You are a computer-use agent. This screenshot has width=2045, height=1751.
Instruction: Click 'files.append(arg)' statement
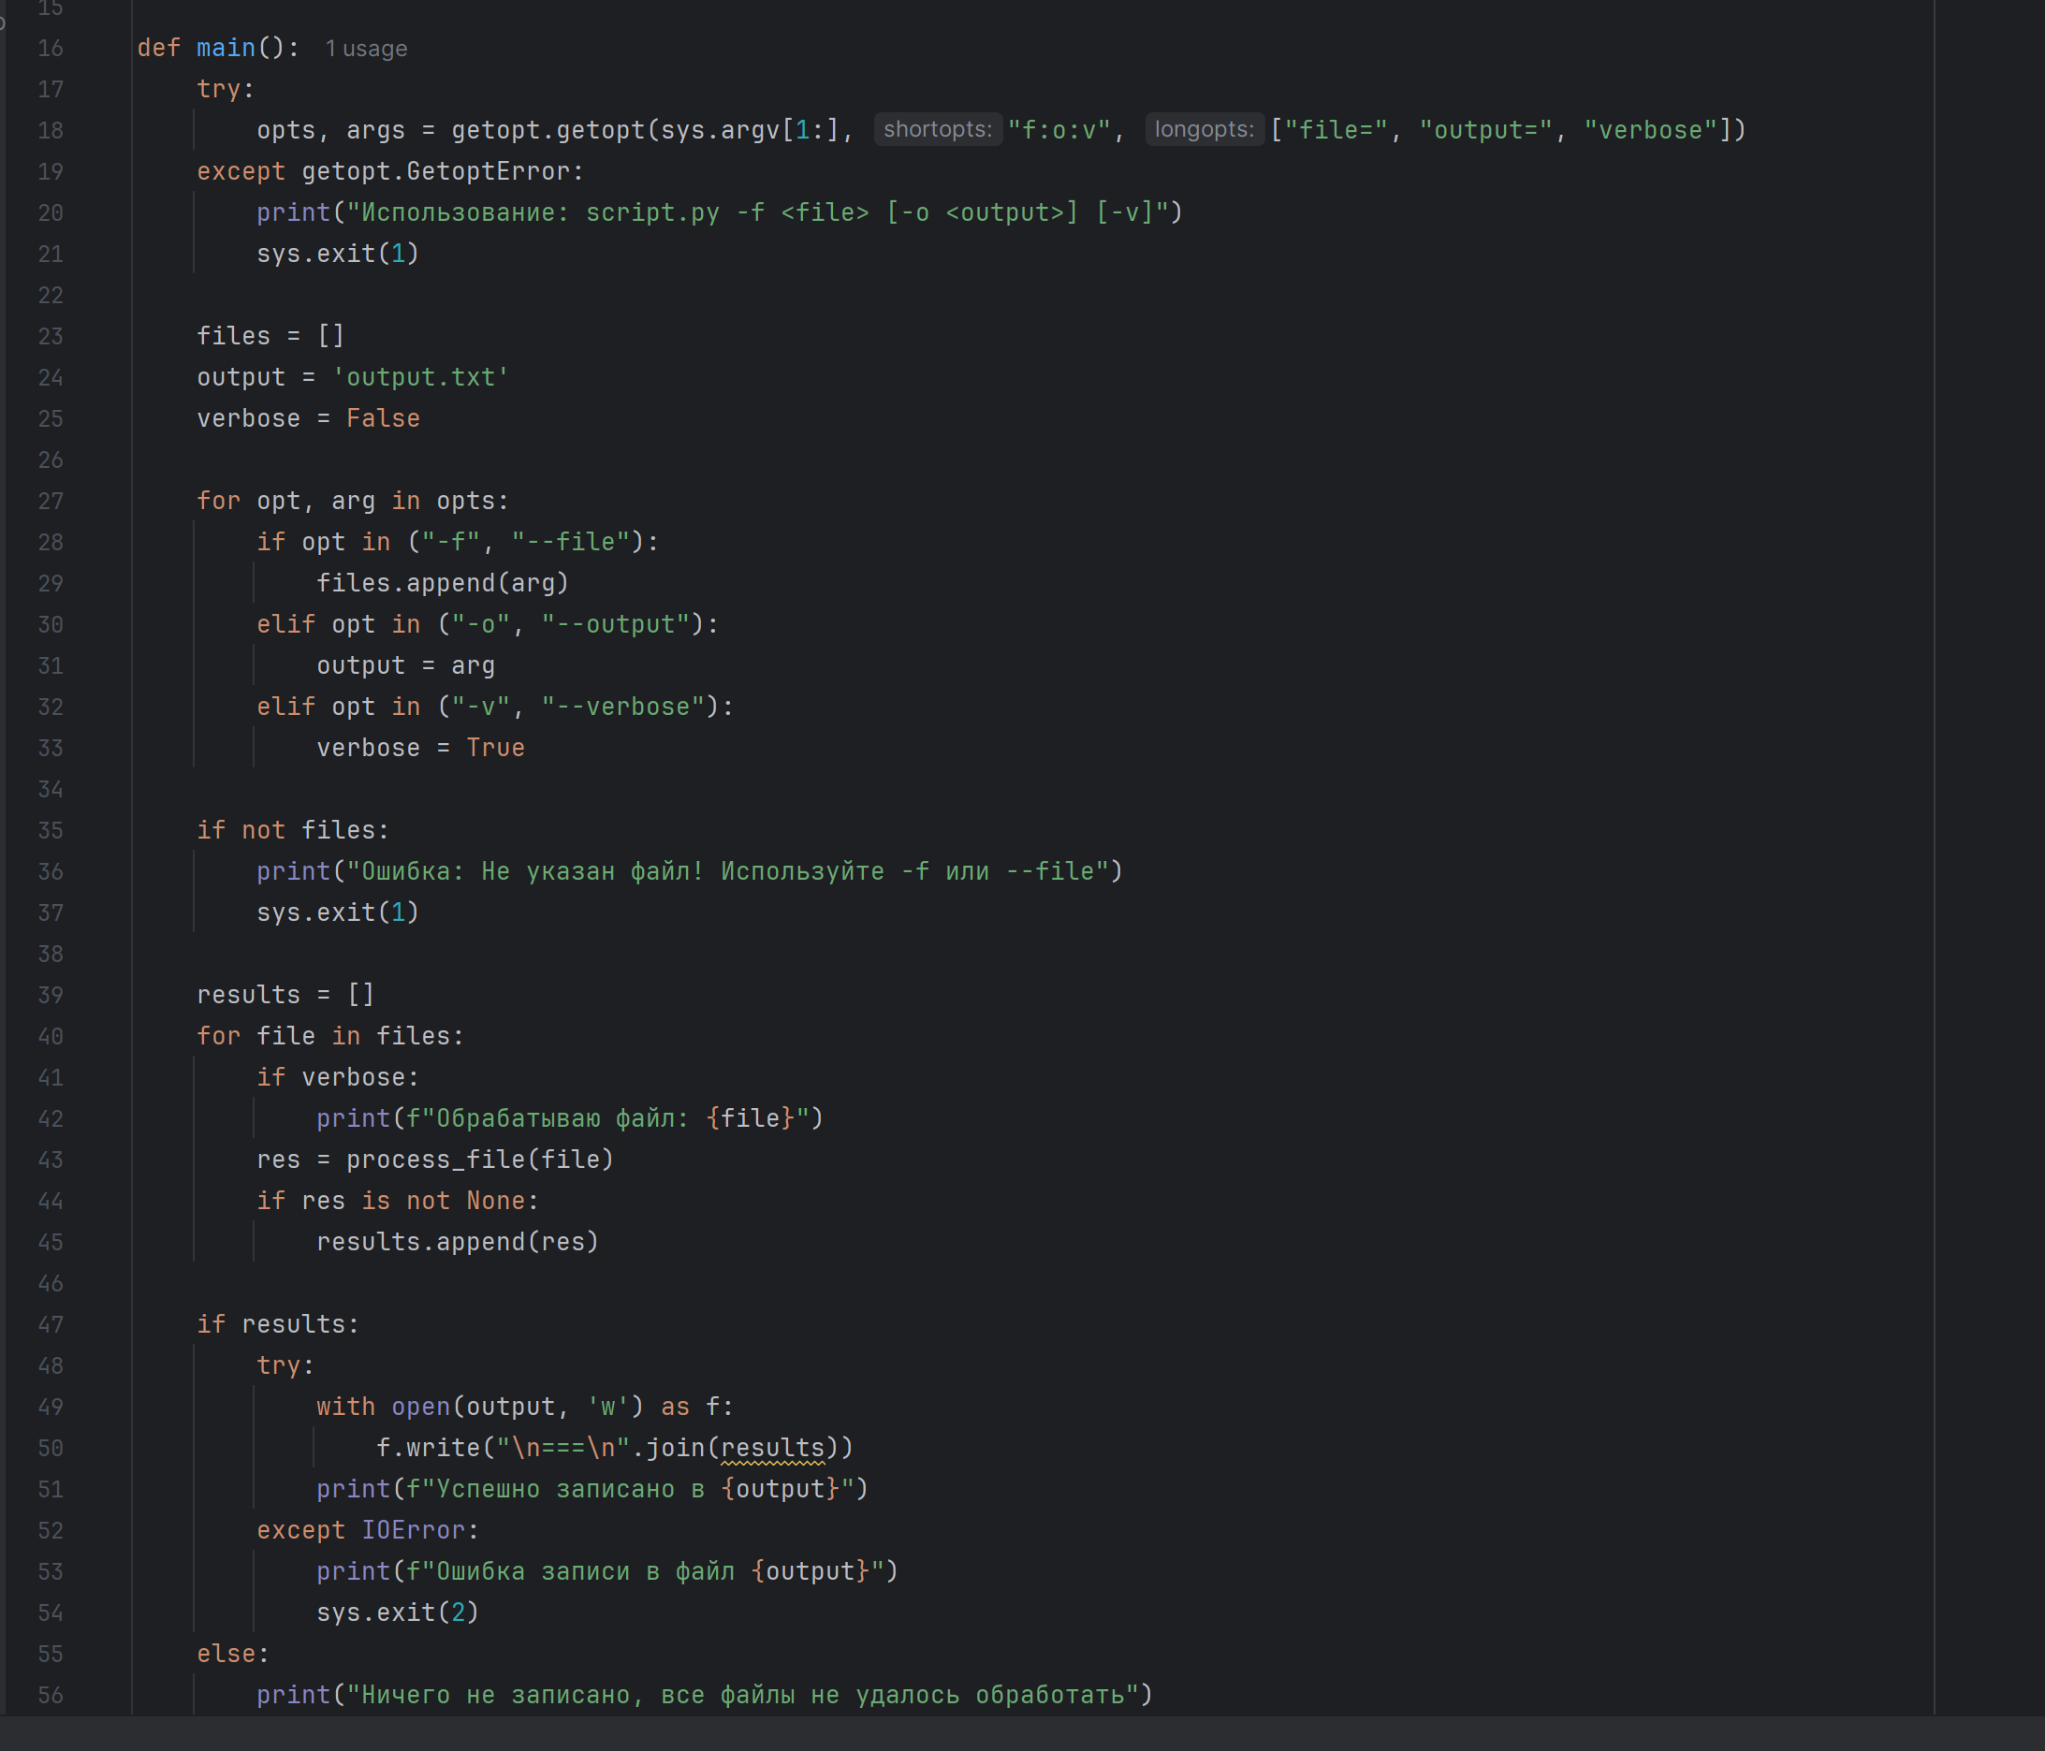(442, 583)
